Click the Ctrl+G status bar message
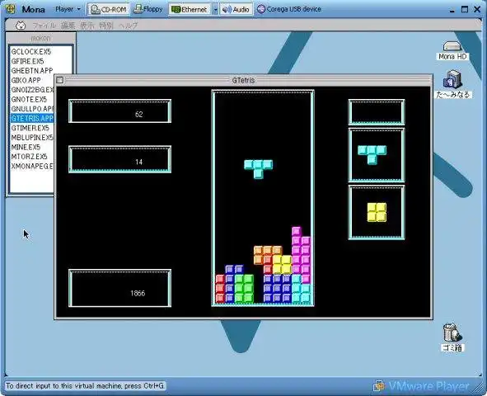 tap(85, 386)
